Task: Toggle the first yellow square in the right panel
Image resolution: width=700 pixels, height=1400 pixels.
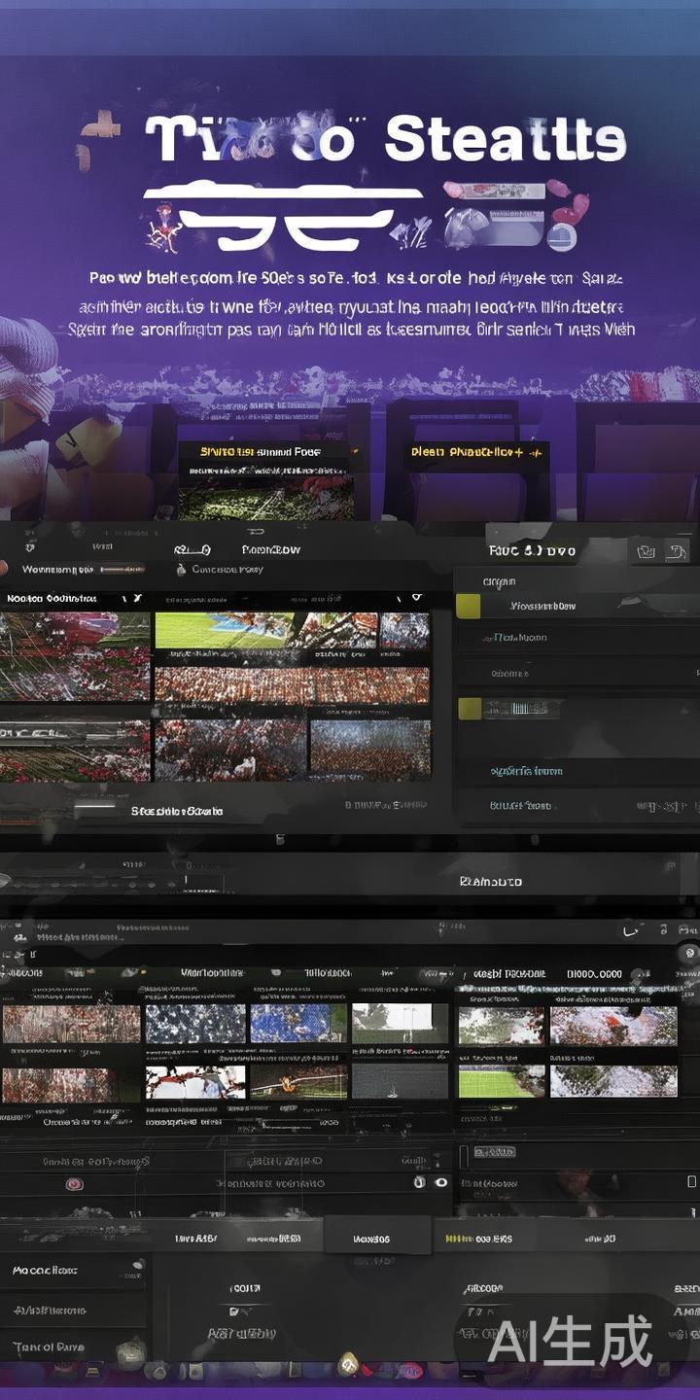Action: 469,606
